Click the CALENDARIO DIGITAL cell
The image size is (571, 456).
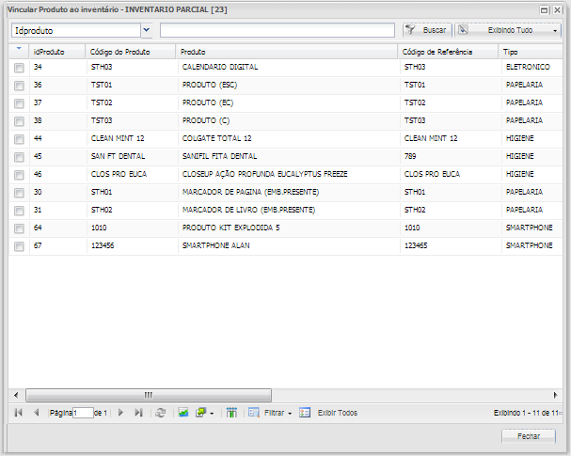[x=289, y=68]
